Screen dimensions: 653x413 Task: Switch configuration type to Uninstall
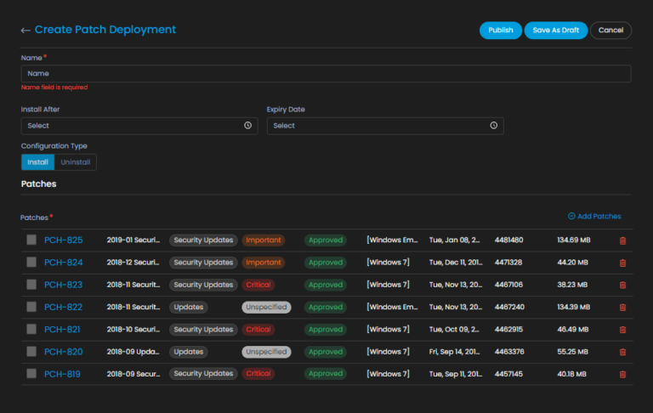coord(76,162)
